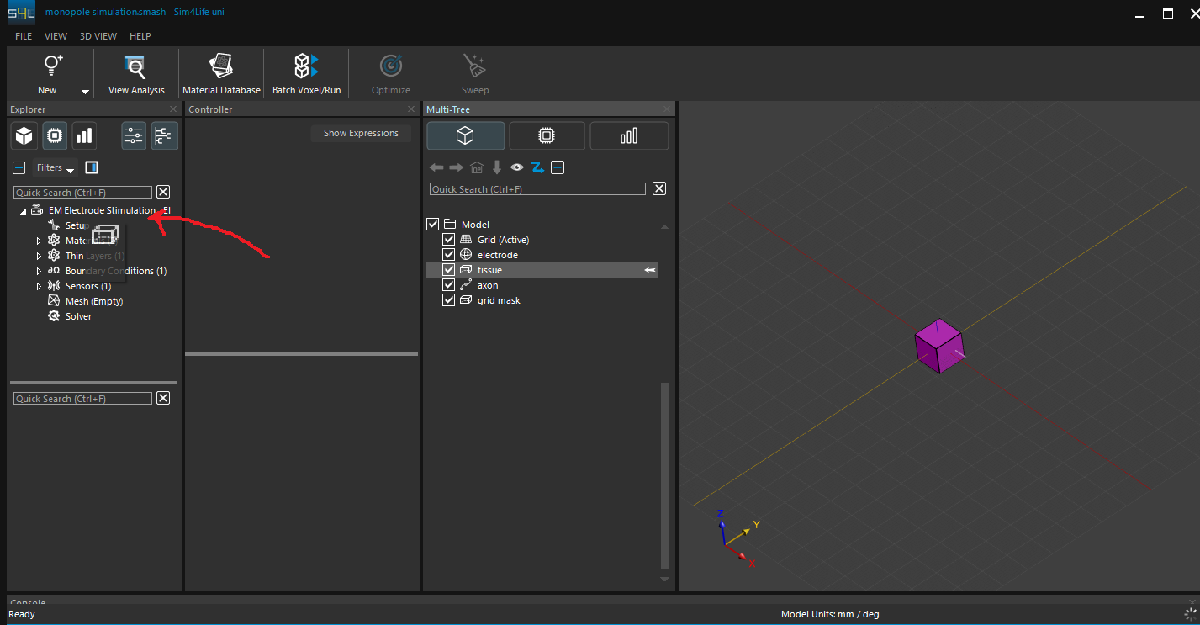The height and width of the screenshot is (625, 1200).
Task: Click the blue Z-arrow sort icon
Action: coord(537,167)
